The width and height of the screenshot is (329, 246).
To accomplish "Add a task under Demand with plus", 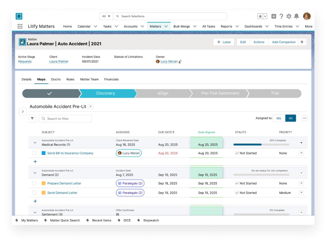I will click(35, 201).
